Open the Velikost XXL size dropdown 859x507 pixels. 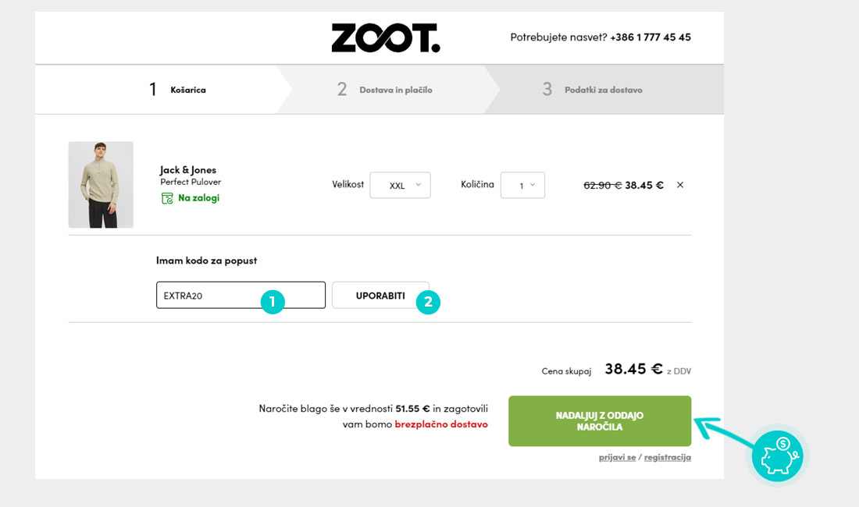(400, 186)
